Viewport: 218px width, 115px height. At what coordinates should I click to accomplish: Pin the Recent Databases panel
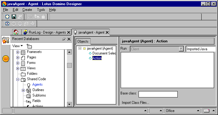click(x=64, y=39)
